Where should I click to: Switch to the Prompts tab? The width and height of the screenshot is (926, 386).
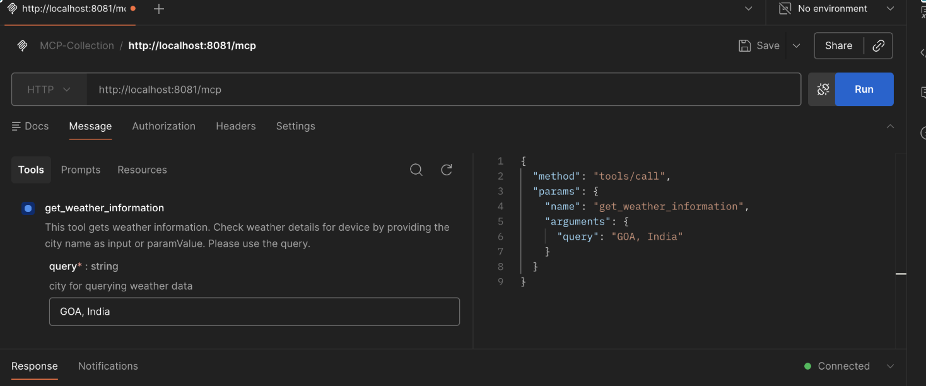(81, 170)
